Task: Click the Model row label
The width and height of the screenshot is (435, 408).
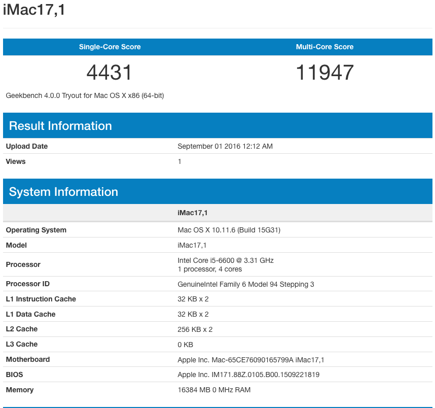Action: 16,245
